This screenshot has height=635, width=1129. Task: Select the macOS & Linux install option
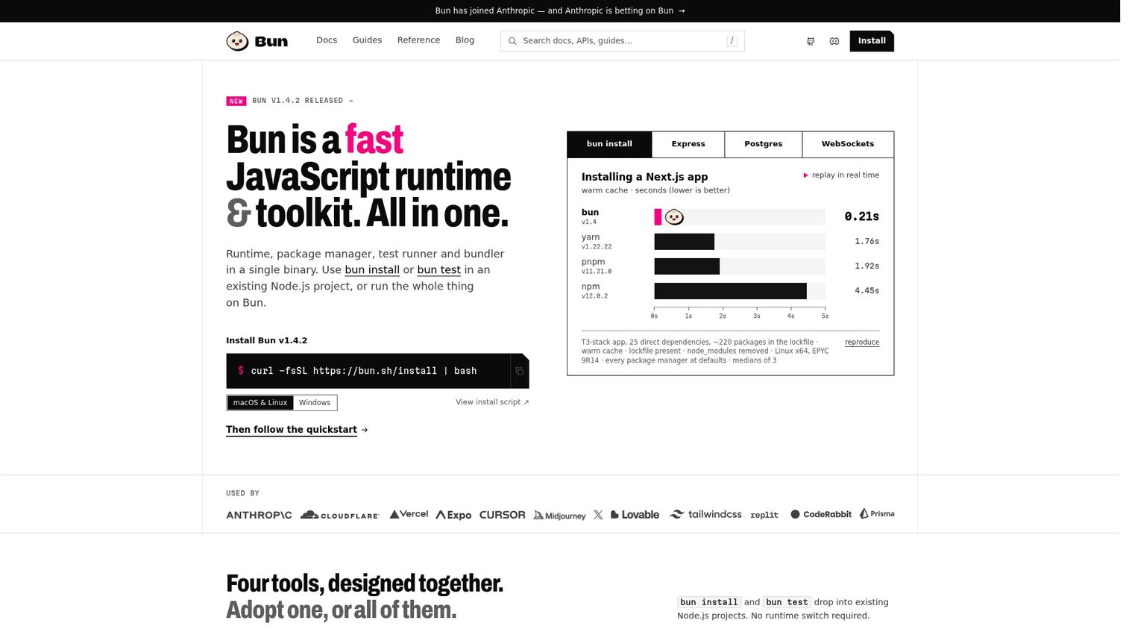point(260,403)
